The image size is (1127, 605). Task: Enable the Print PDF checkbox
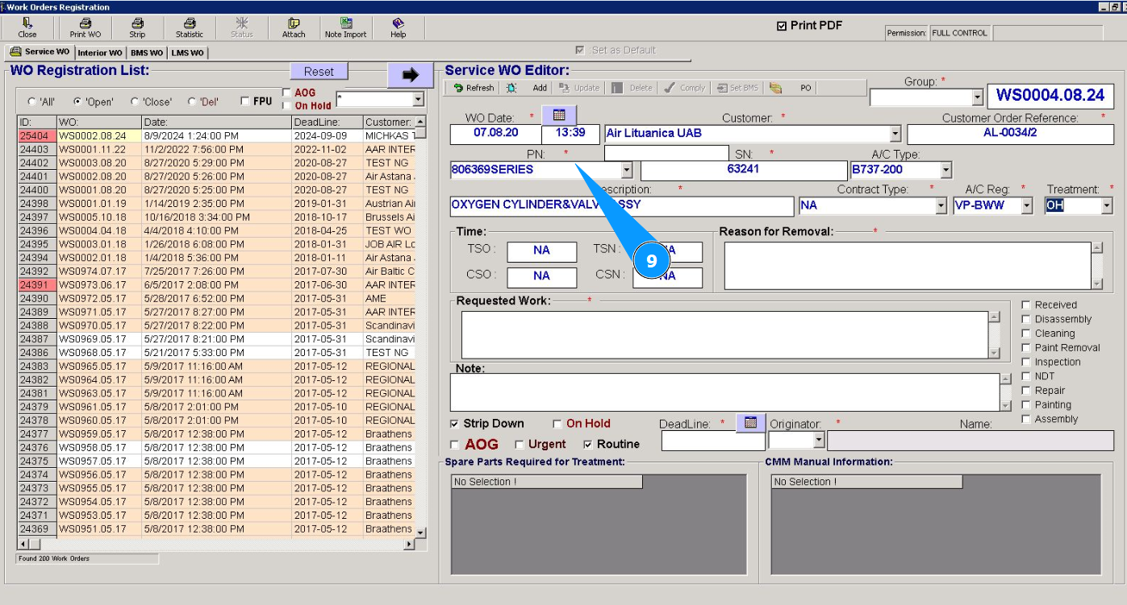[x=781, y=26]
